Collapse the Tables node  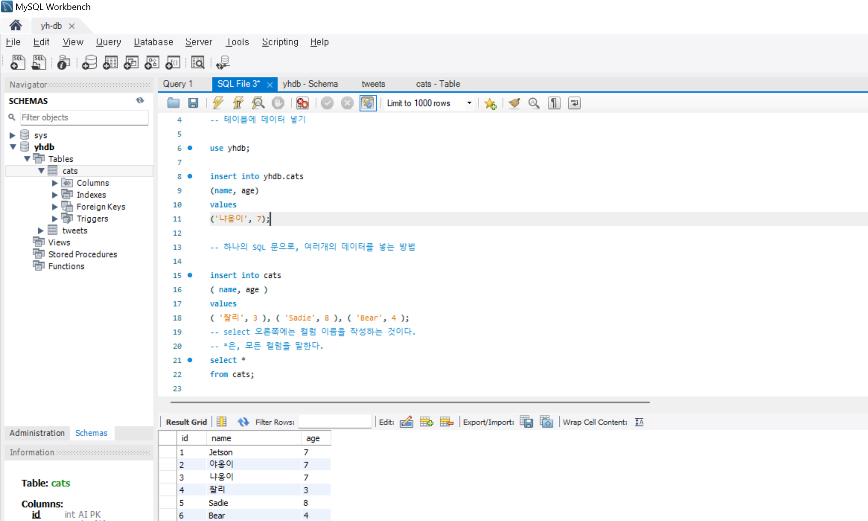tap(27, 159)
